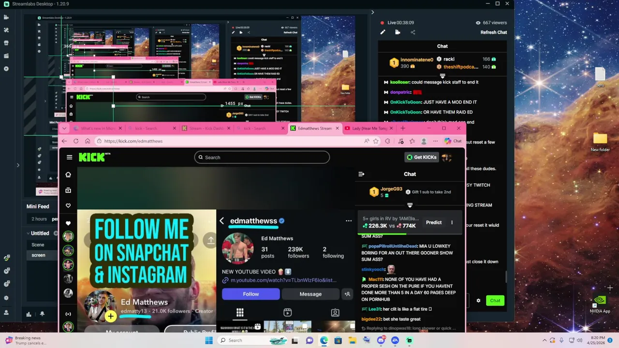This screenshot has height=348, width=619.
Task: Open the App Store icon in Streamlabs sidebar
Action: pos(6,43)
